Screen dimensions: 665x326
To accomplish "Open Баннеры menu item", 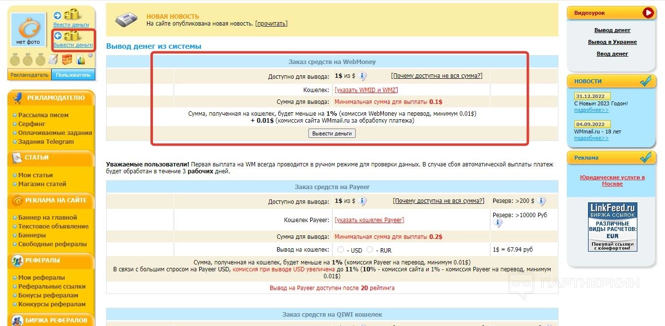I will tap(32, 235).
